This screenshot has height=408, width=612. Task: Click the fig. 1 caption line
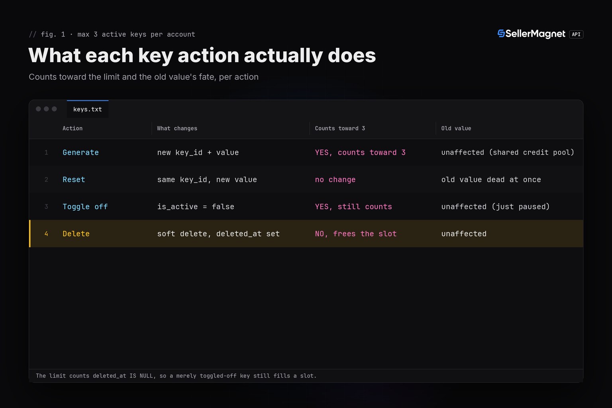112,34
